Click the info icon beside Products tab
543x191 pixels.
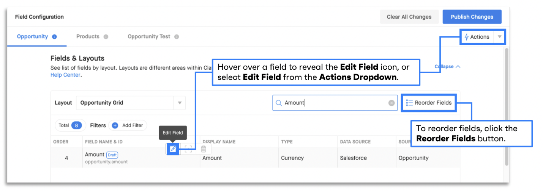[106, 37]
